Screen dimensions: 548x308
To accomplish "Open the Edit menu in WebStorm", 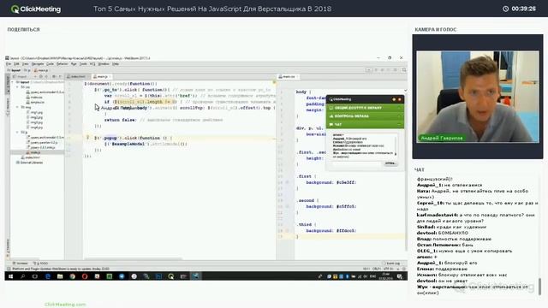I will point(16,64).
